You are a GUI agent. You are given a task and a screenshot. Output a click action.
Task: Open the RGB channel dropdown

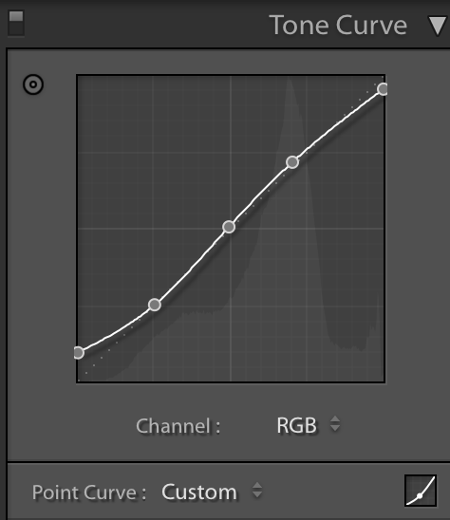click(x=308, y=425)
